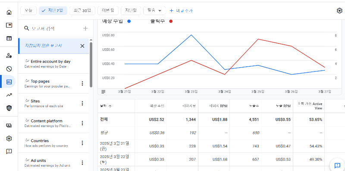345x171 pixels.
Task: Toggle the red clicks legend dot
Action: (x=171, y=21)
